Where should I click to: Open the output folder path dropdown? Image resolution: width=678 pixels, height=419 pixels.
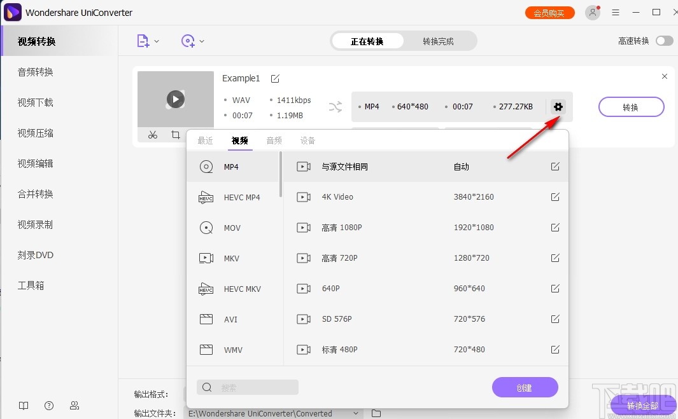[x=356, y=413]
